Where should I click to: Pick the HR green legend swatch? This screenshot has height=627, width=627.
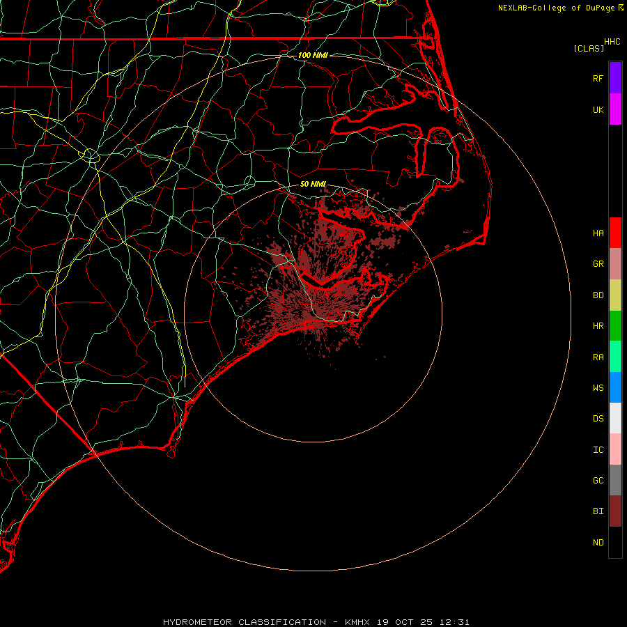coord(615,326)
